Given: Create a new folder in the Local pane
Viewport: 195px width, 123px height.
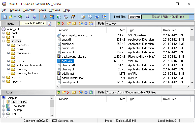Looking at the screenshot, I should (x=64, y=92).
